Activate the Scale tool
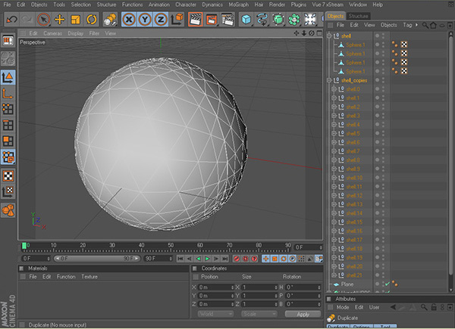The image size is (455, 329). (75, 20)
